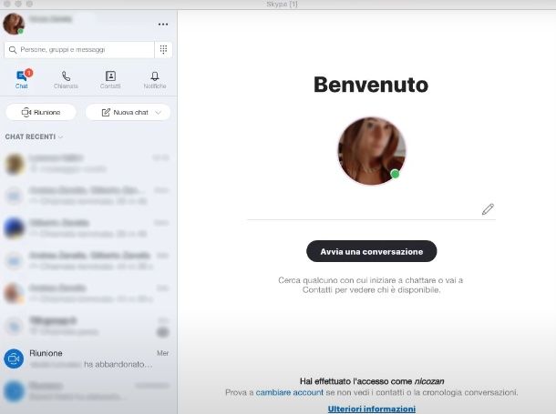The width and height of the screenshot is (556, 414).
Task: Click the profile avatar in top-left corner
Action: pyautogui.click(x=13, y=23)
